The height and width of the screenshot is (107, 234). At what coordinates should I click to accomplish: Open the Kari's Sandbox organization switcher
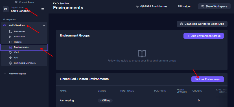[x=20, y=9]
